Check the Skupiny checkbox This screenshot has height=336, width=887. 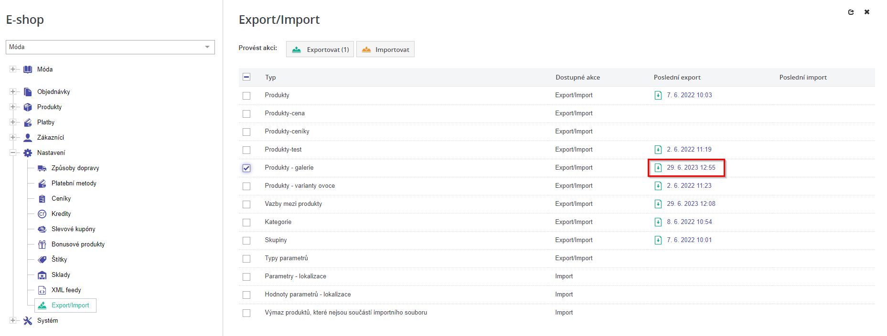(246, 241)
